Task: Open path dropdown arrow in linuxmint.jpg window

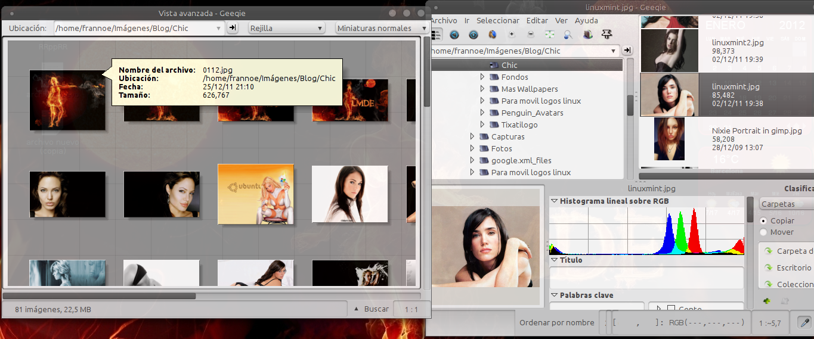Action: (614, 51)
